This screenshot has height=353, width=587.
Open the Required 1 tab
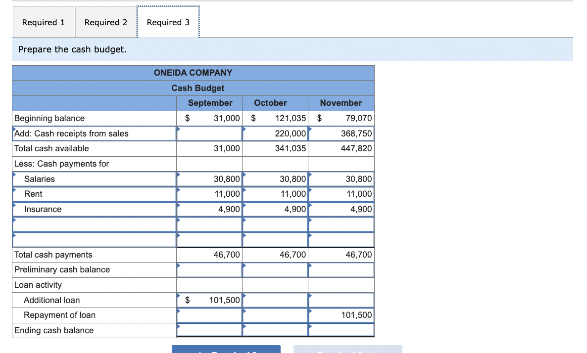click(44, 22)
